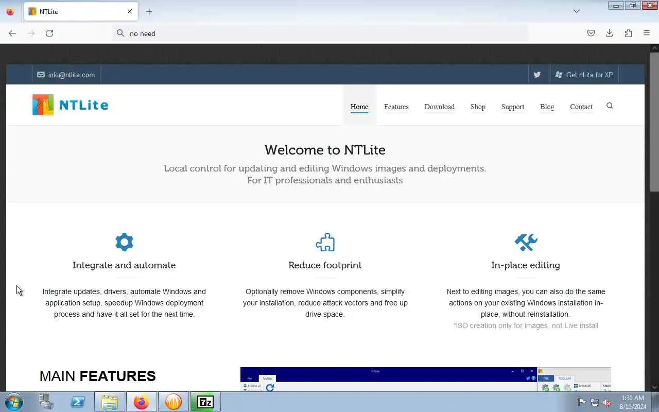
Task: Click the Firefox View icon
Action: click(x=10, y=11)
